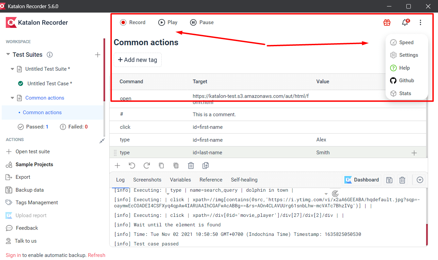
Task: Open notifications via the bell icon
Action: [x=405, y=22]
